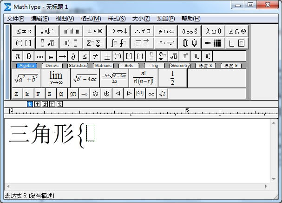Open the subscript and superscript templates palette

71,43
